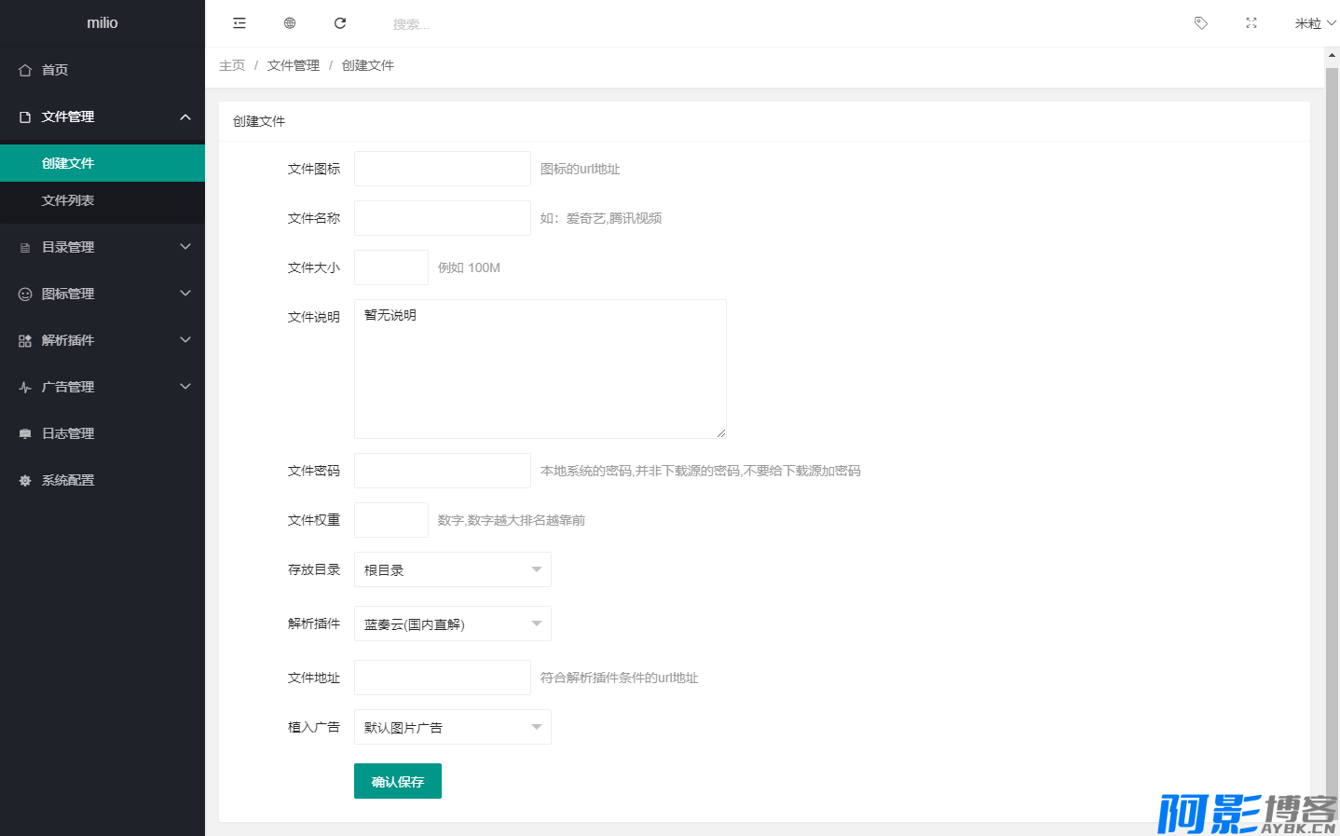Expand the 广告管理 menu chevron
Screen dimensions: 1340x836
coord(185,387)
